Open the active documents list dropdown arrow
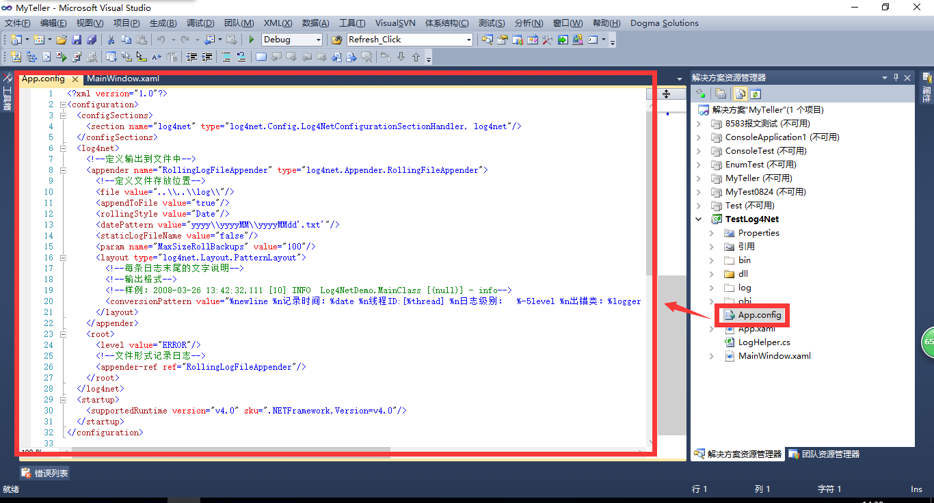Screen dimensions: 934x503 click(679, 79)
